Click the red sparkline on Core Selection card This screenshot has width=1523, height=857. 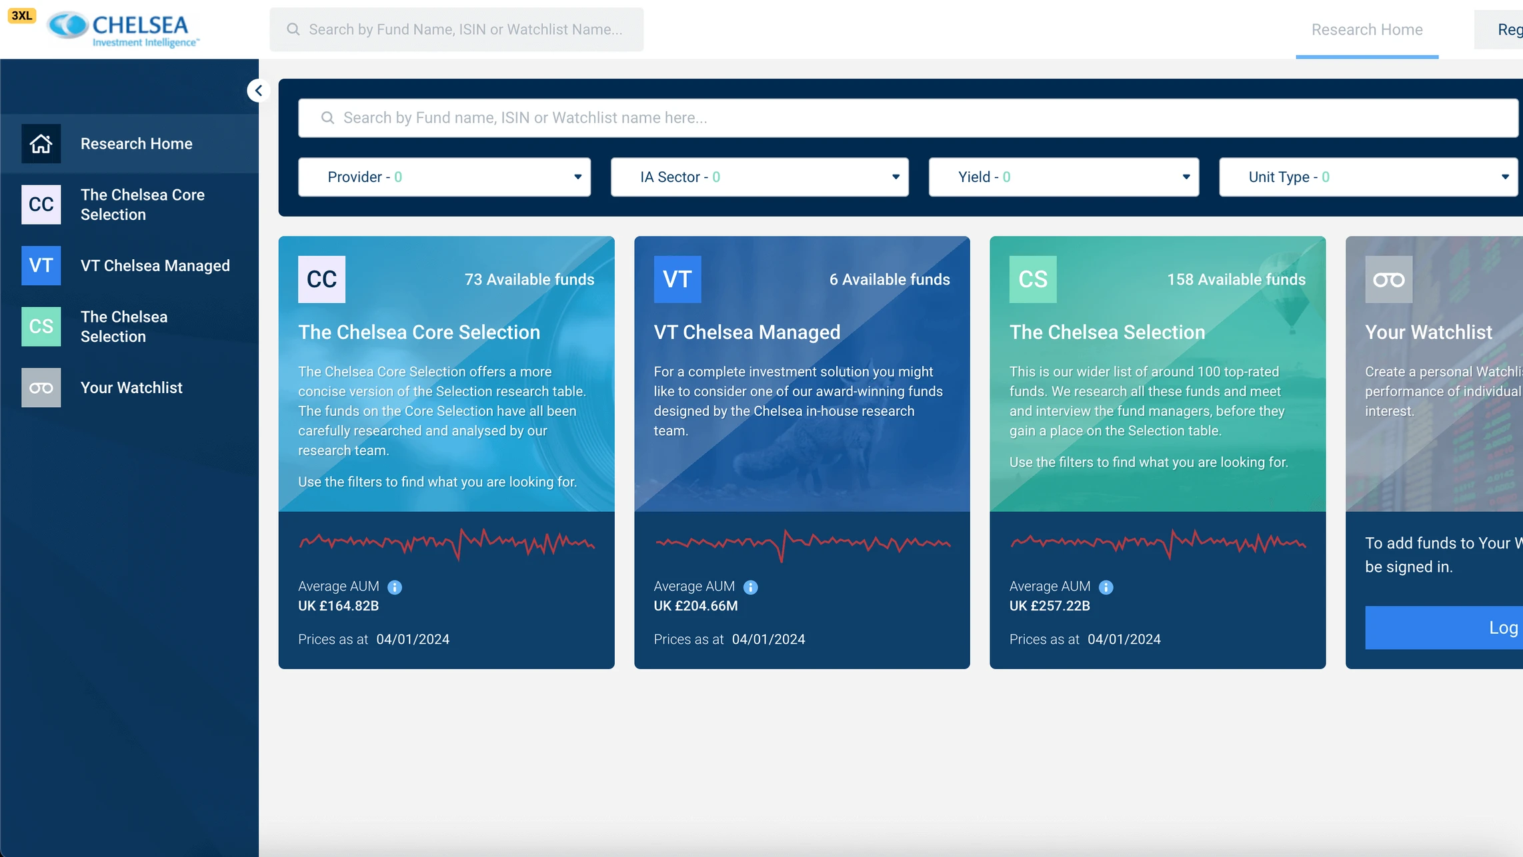[x=447, y=544]
